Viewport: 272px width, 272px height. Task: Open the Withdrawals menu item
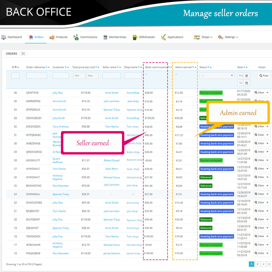147,37
